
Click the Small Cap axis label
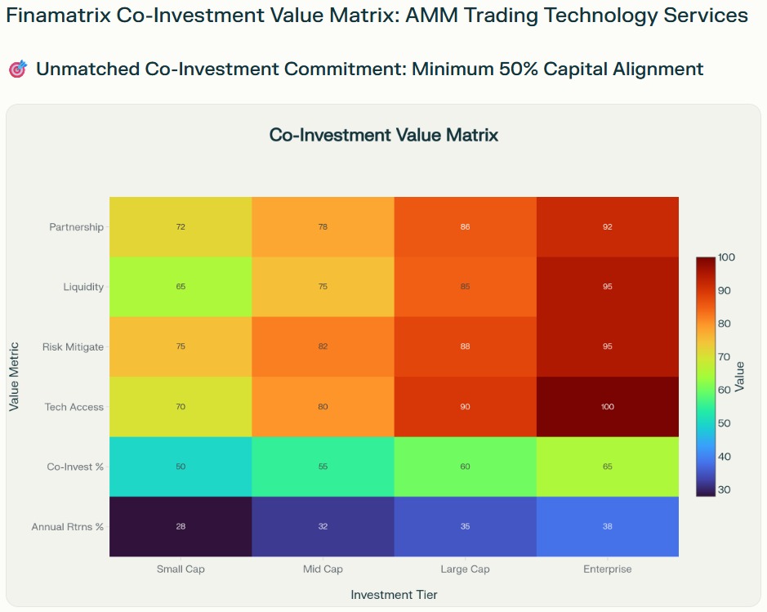pos(181,569)
